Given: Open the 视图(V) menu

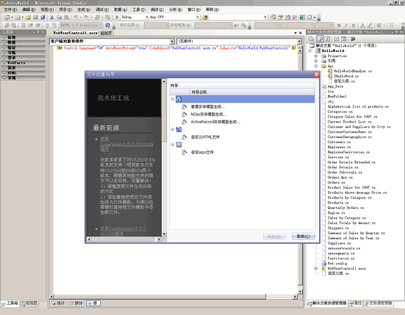Looking at the screenshot, I should (x=47, y=9).
